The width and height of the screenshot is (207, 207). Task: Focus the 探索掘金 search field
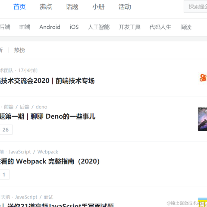pos(195,6)
